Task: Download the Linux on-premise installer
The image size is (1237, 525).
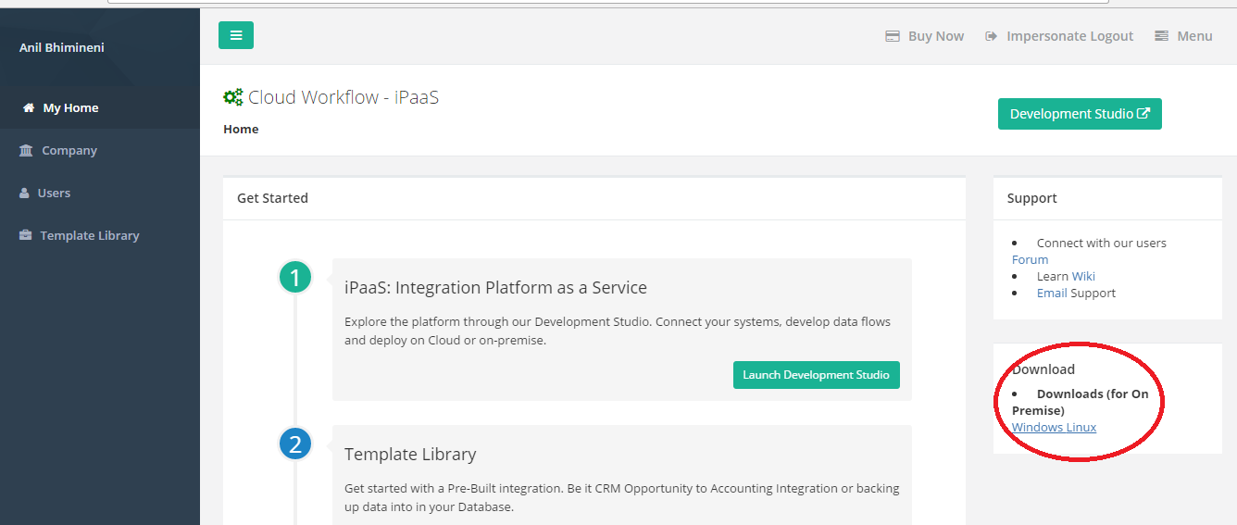Action: (x=1079, y=427)
